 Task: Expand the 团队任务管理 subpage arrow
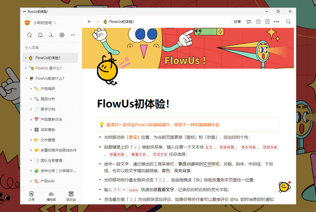[x=31, y=161]
